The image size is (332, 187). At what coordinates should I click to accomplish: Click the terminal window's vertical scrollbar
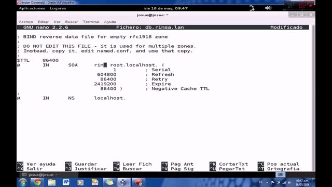point(313,98)
